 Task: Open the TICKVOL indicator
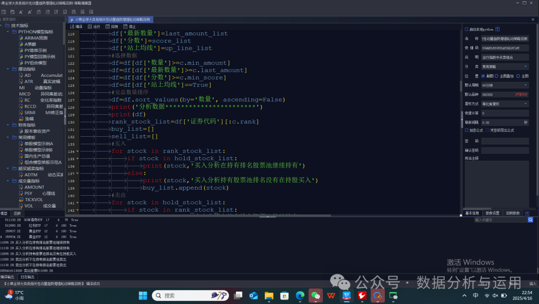coord(31,200)
